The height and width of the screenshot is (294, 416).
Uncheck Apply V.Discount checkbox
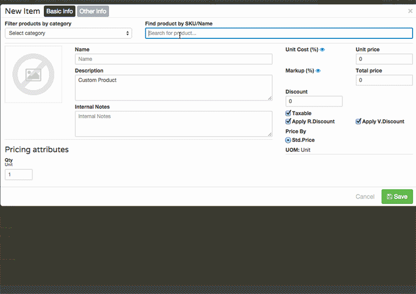tap(358, 121)
